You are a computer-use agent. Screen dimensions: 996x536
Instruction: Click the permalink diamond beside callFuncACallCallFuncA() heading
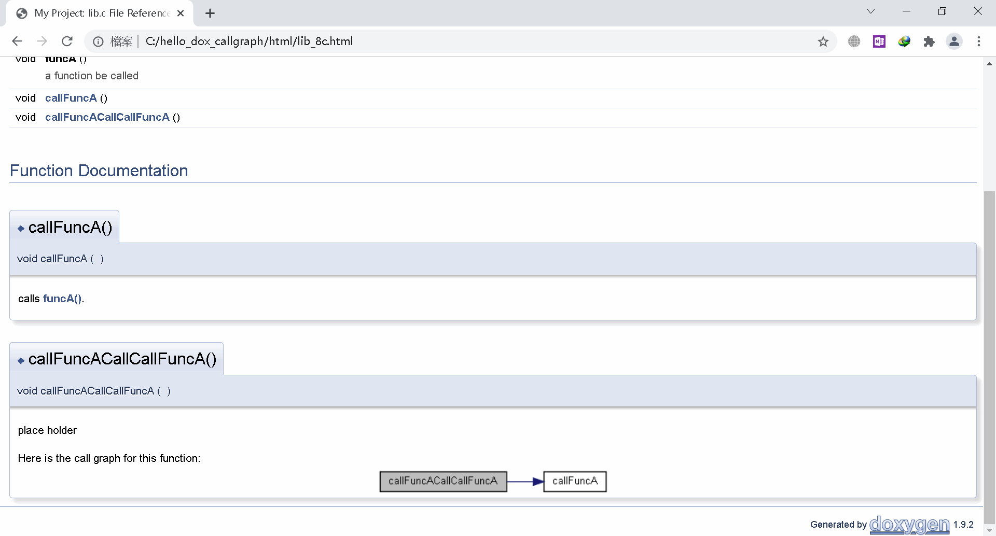tap(21, 361)
